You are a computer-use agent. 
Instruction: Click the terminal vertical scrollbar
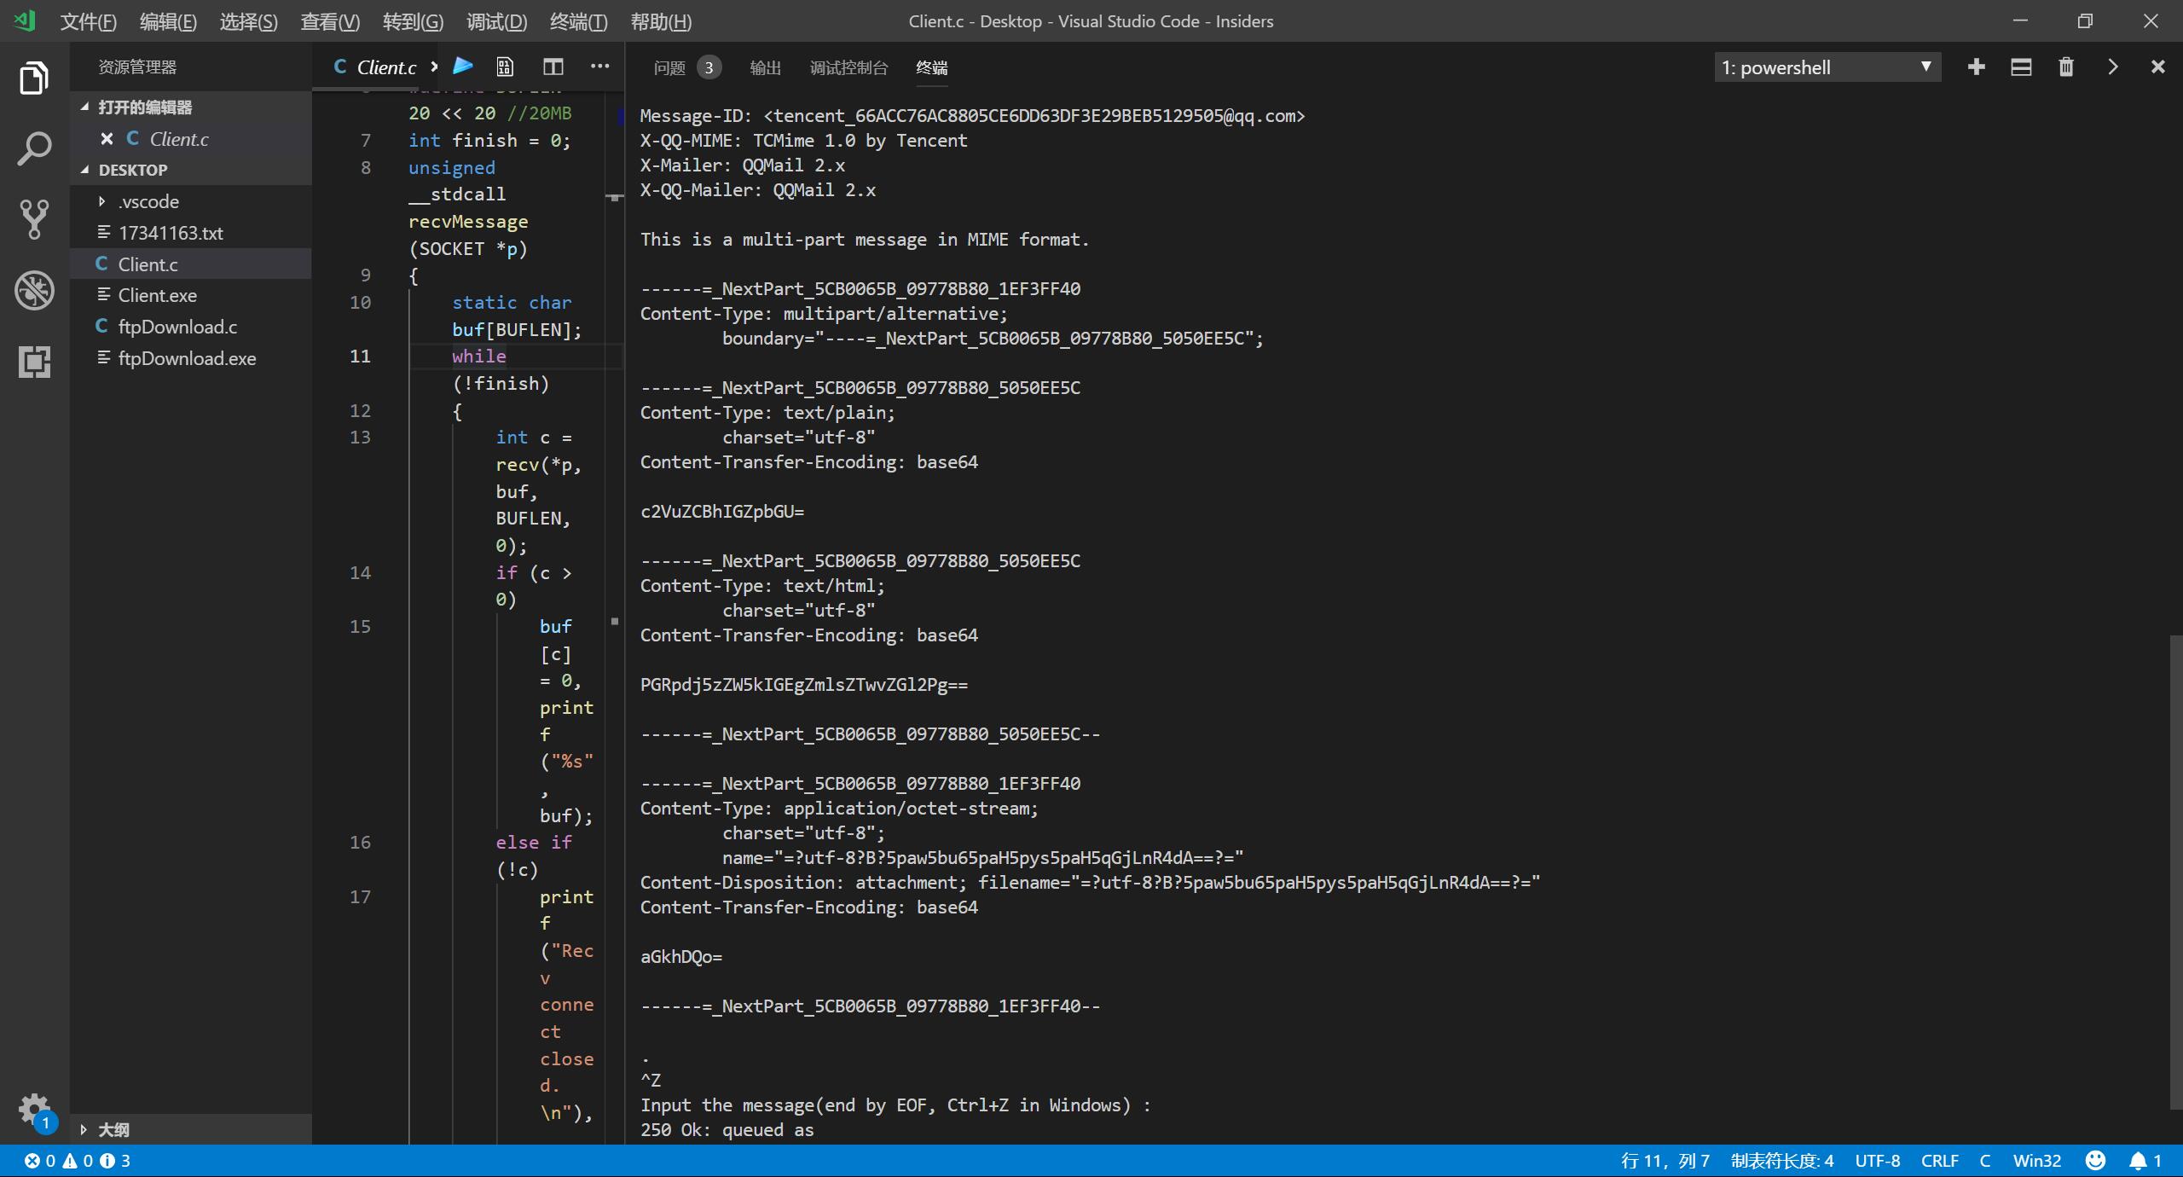tap(2175, 870)
